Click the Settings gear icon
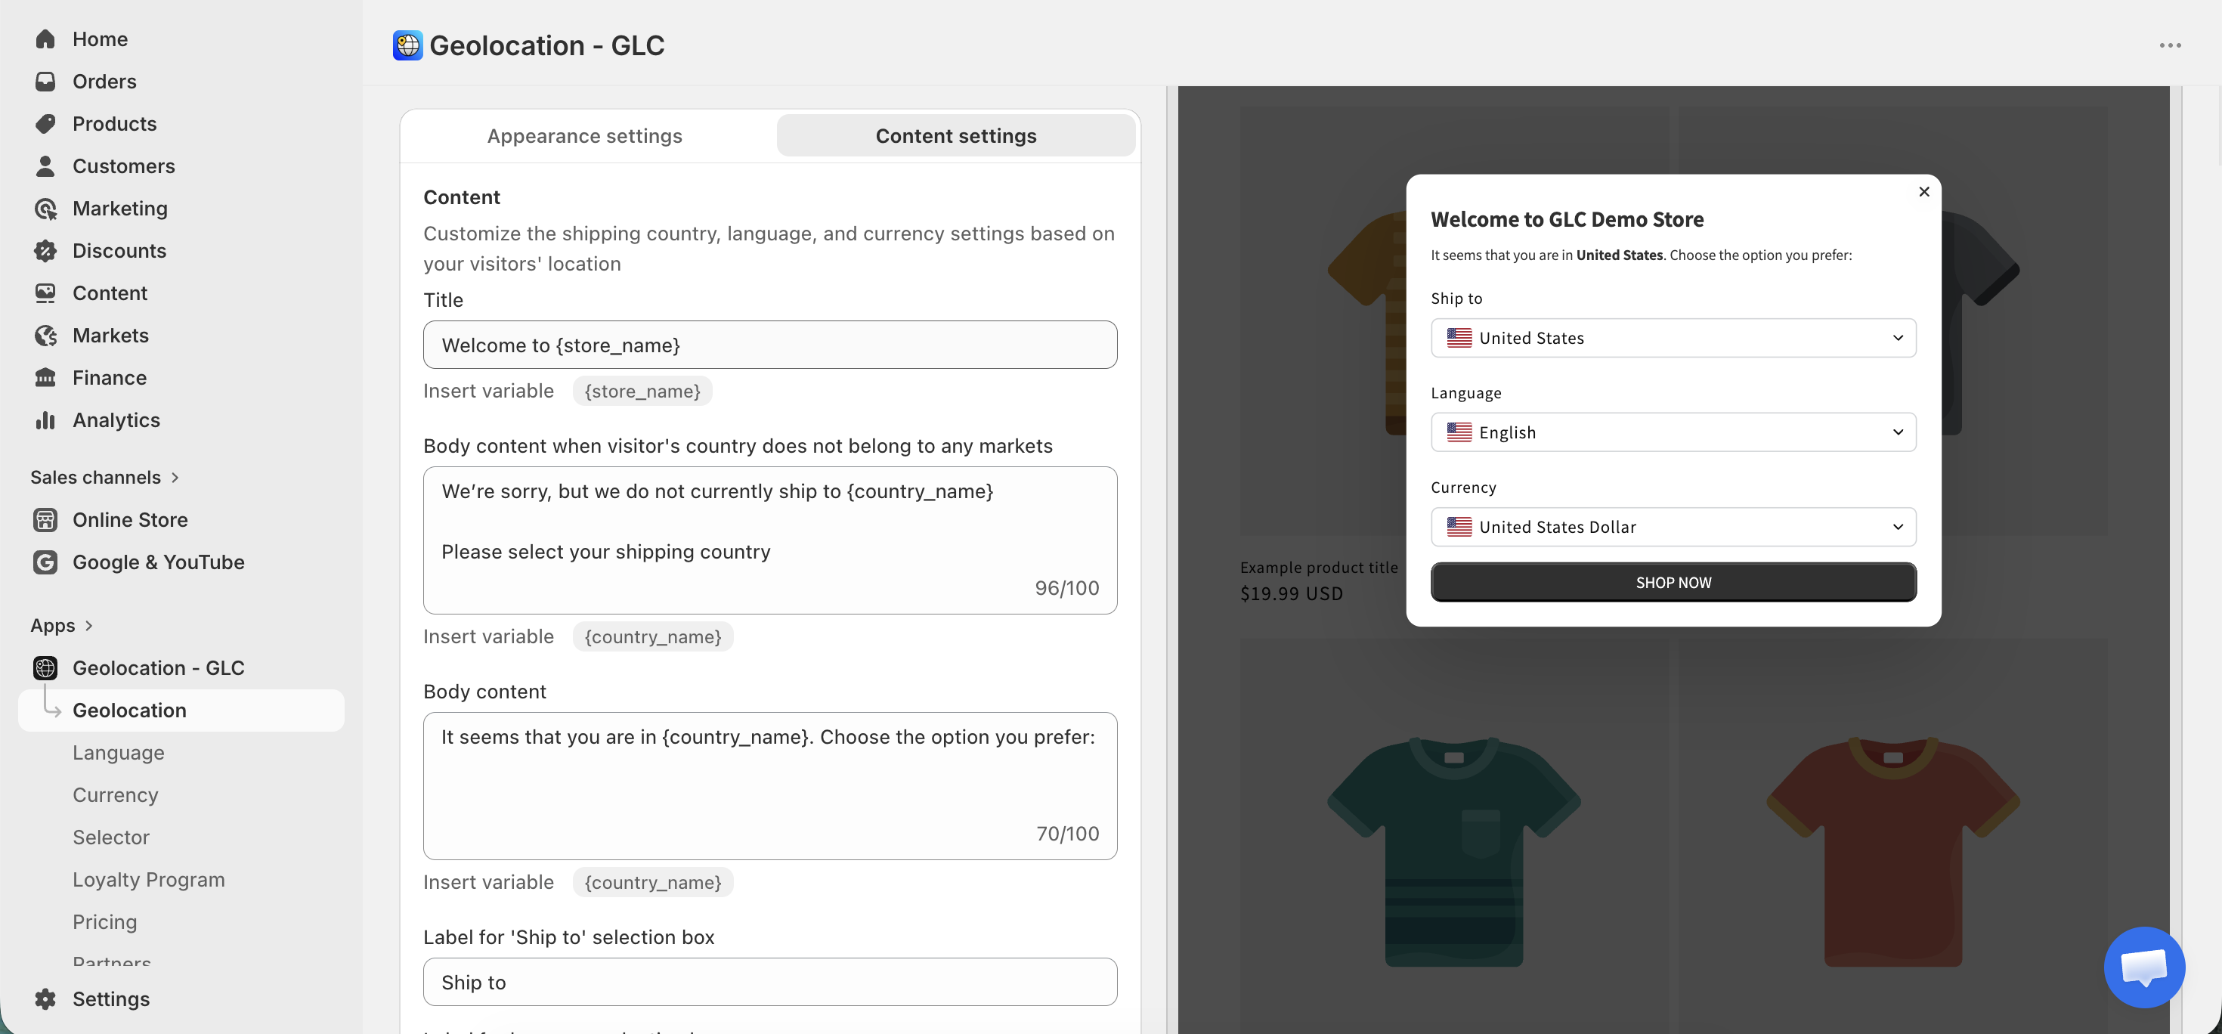Screen dimensions: 2222x1034 45,998
